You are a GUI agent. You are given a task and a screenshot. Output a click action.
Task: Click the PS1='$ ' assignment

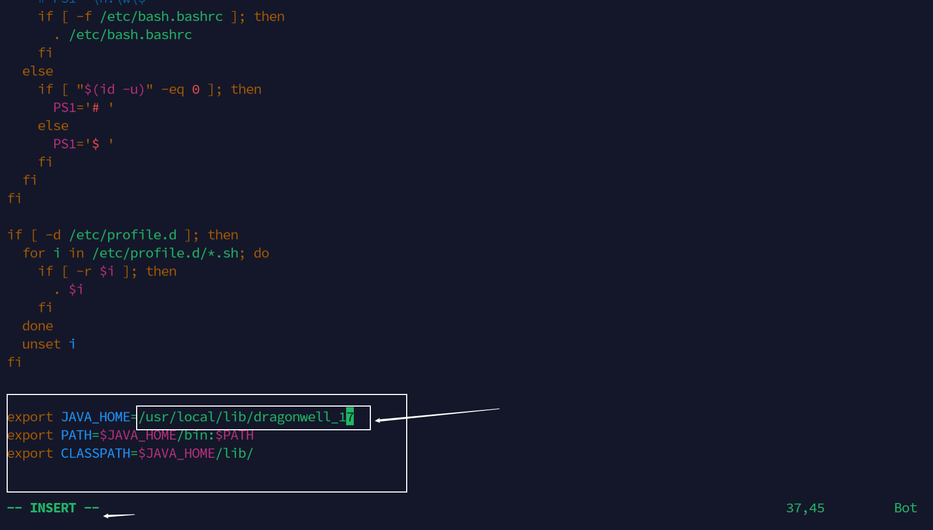(83, 144)
